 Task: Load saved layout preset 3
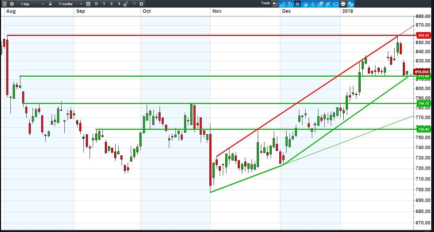pos(119,4)
